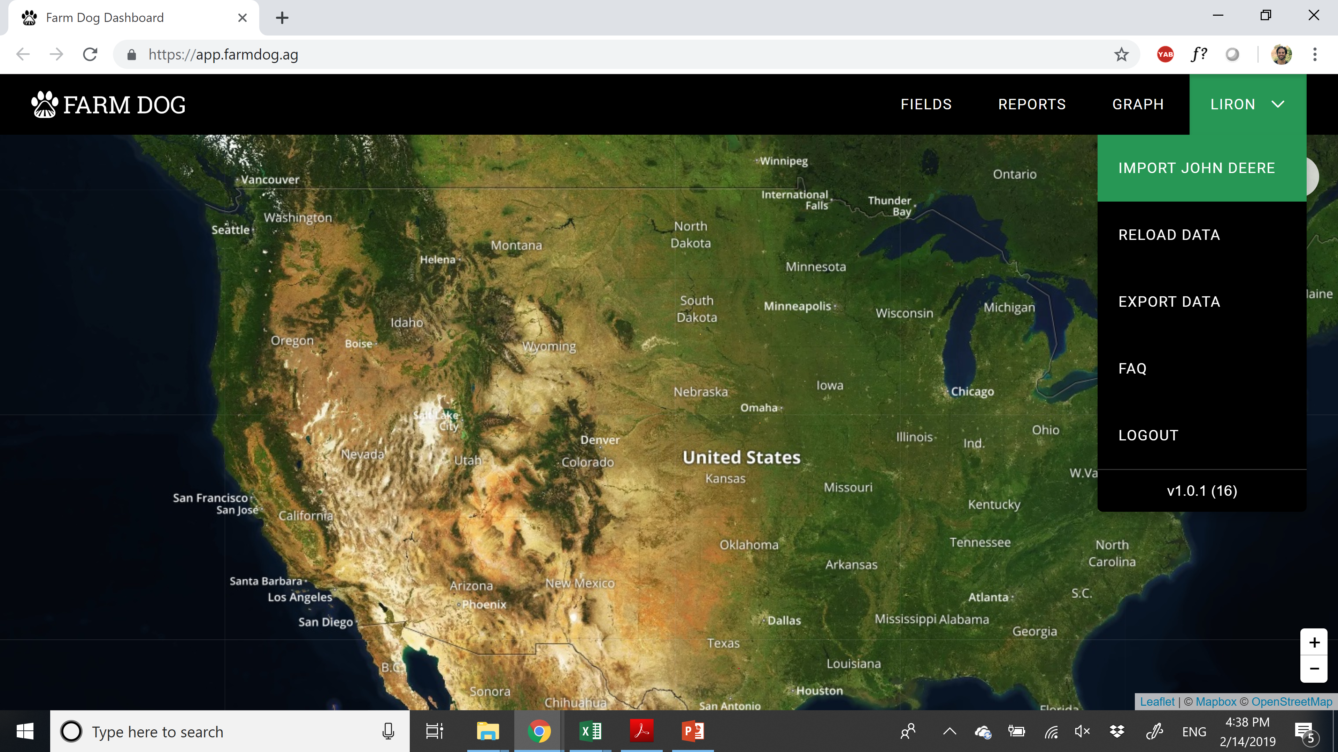
Task: Go forward in browser history
Action: tap(56, 54)
